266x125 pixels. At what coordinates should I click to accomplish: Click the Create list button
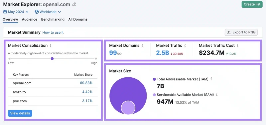click(x=252, y=4)
